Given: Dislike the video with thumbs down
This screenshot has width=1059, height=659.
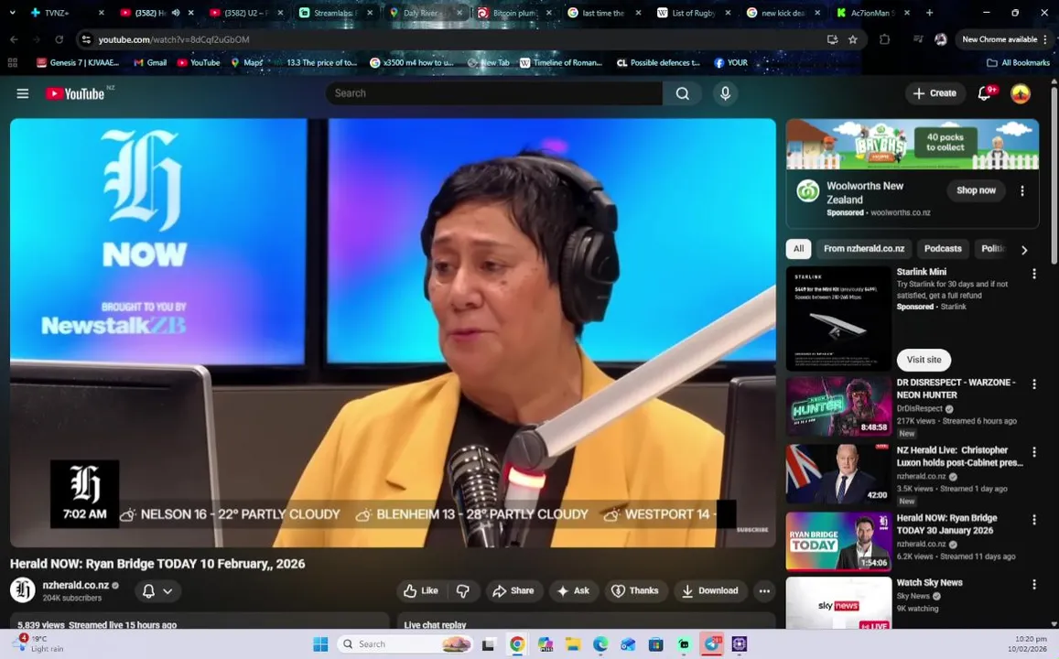Looking at the screenshot, I should pyautogui.click(x=463, y=590).
